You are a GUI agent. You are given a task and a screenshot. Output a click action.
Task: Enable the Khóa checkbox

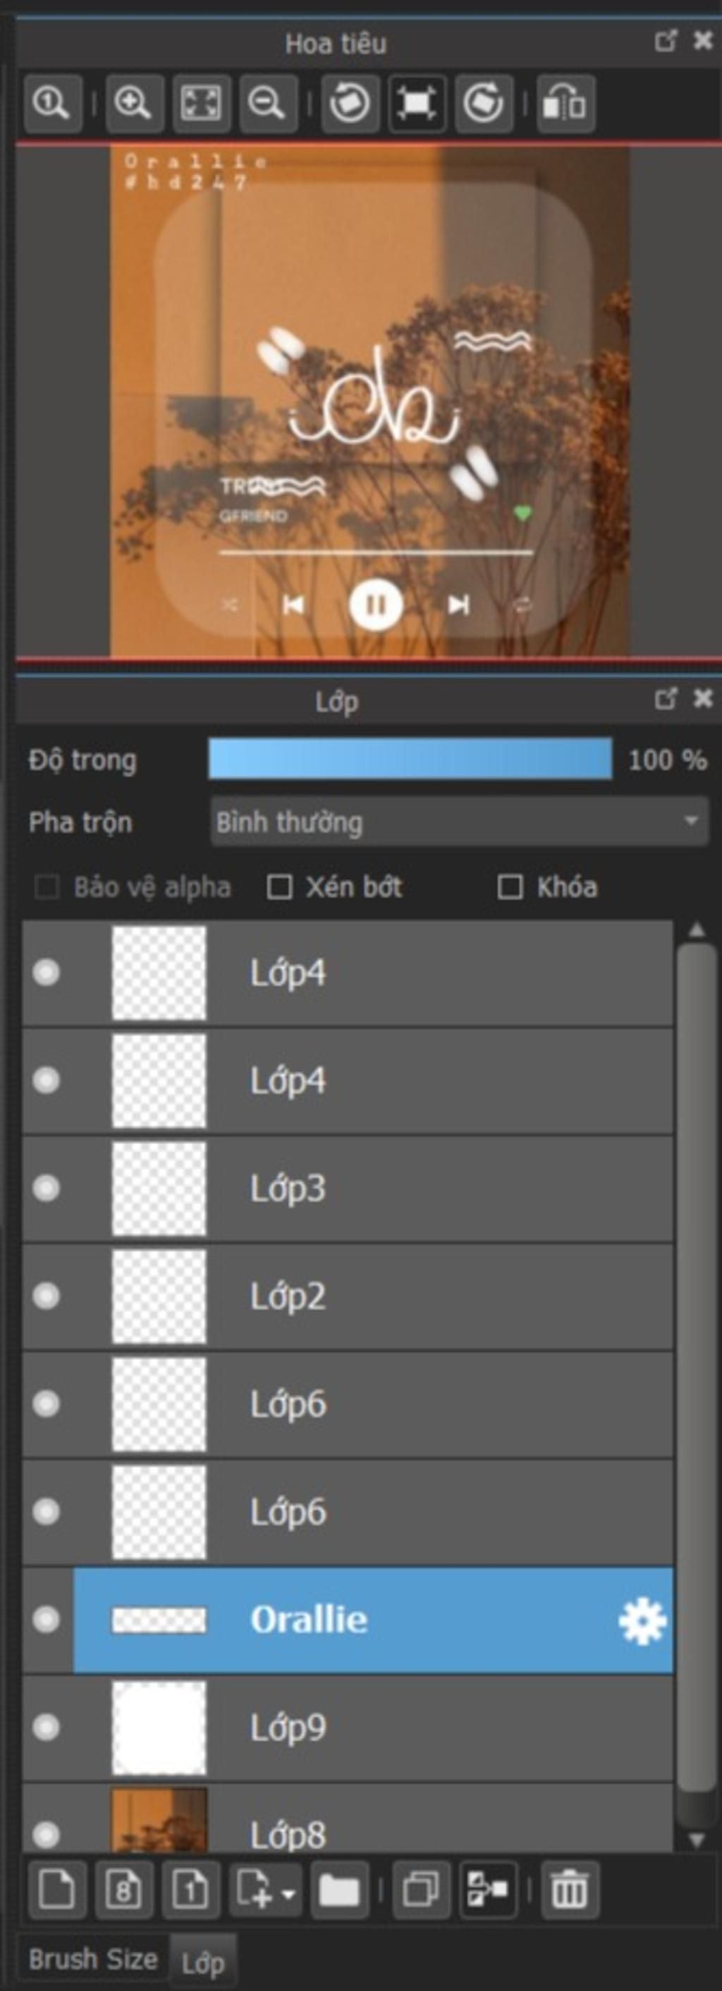[x=510, y=886]
